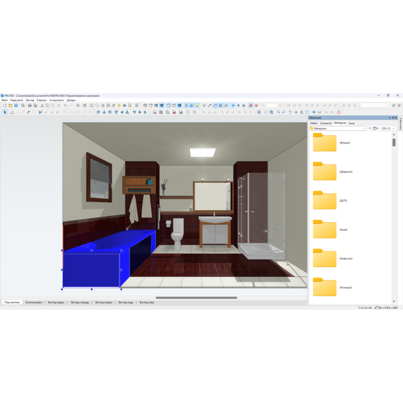403x403 pixels.
Task: Open the [ДСП] materials folder
Action: pos(325,200)
